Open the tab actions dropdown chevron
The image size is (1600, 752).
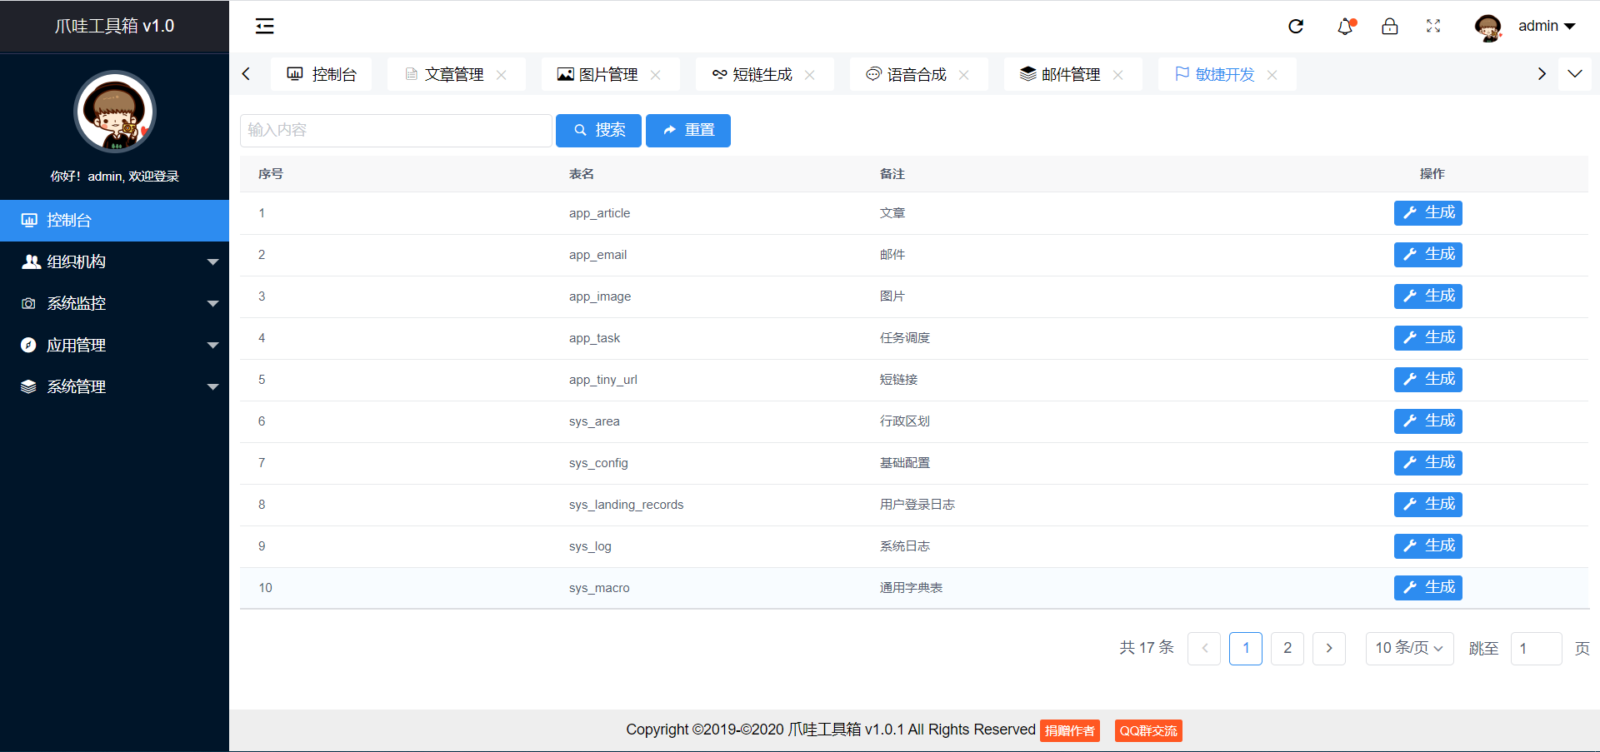pos(1574,74)
